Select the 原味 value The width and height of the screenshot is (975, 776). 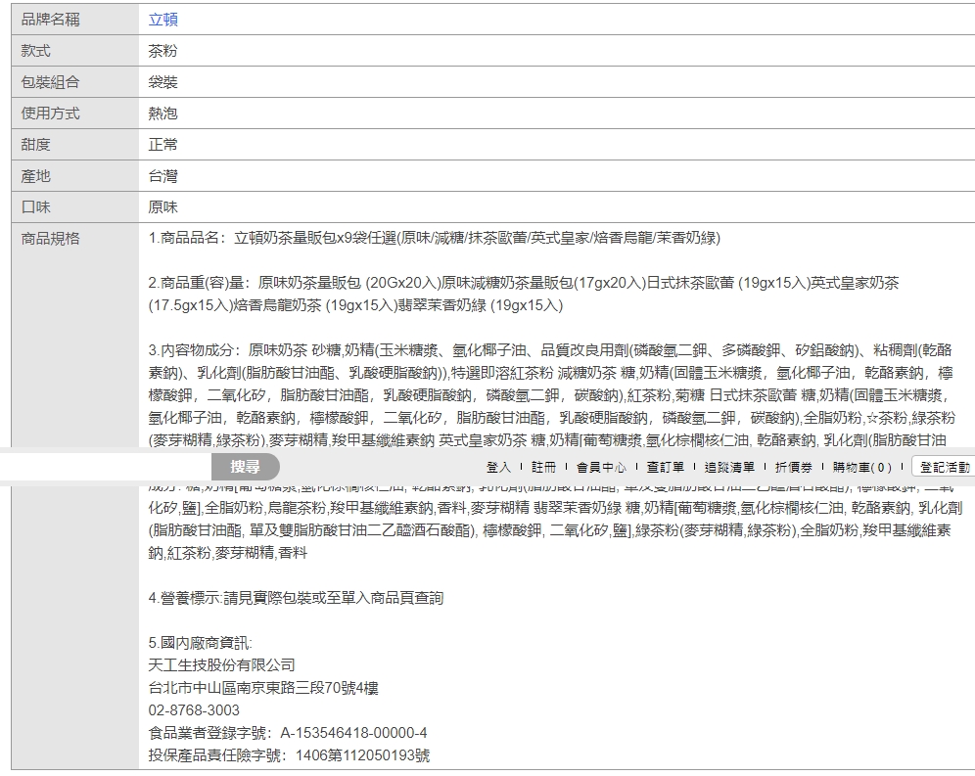point(162,207)
